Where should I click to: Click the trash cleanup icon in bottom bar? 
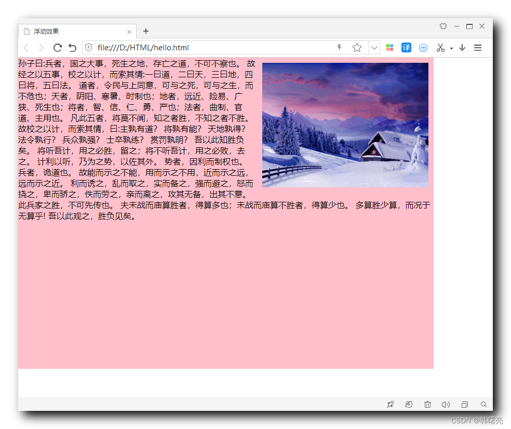pyautogui.click(x=427, y=404)
